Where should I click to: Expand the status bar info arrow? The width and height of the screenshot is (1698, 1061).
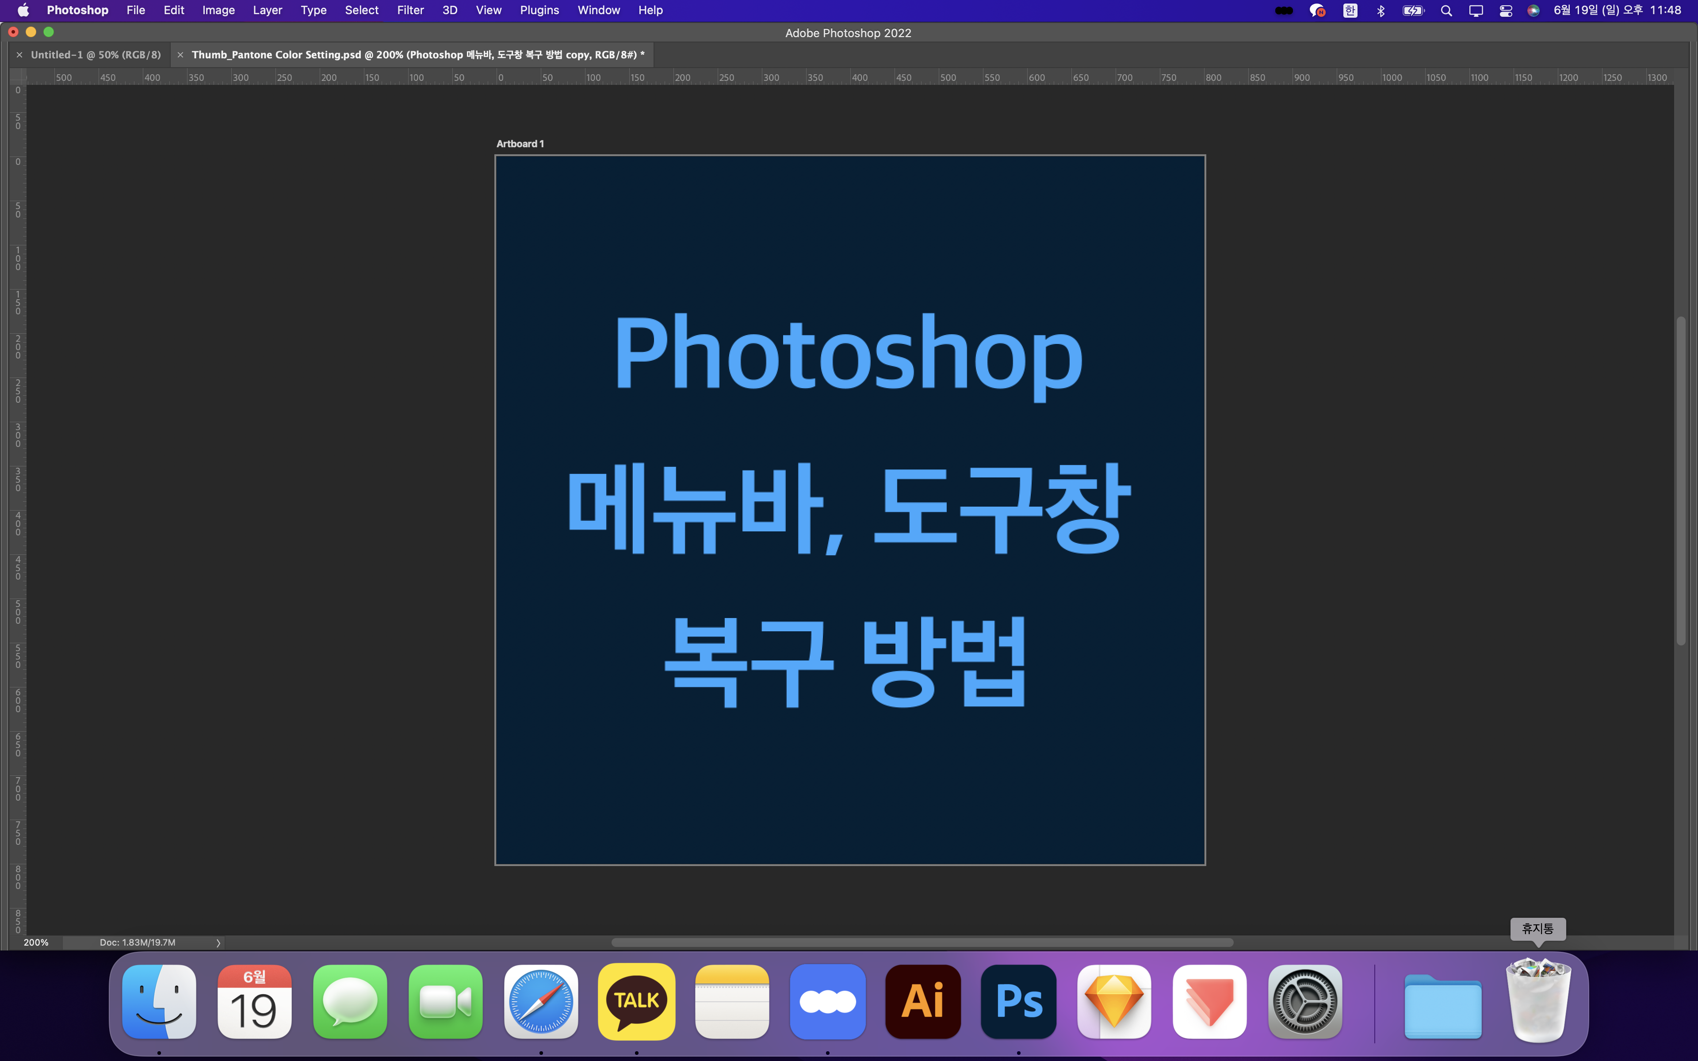pos(218,943)
